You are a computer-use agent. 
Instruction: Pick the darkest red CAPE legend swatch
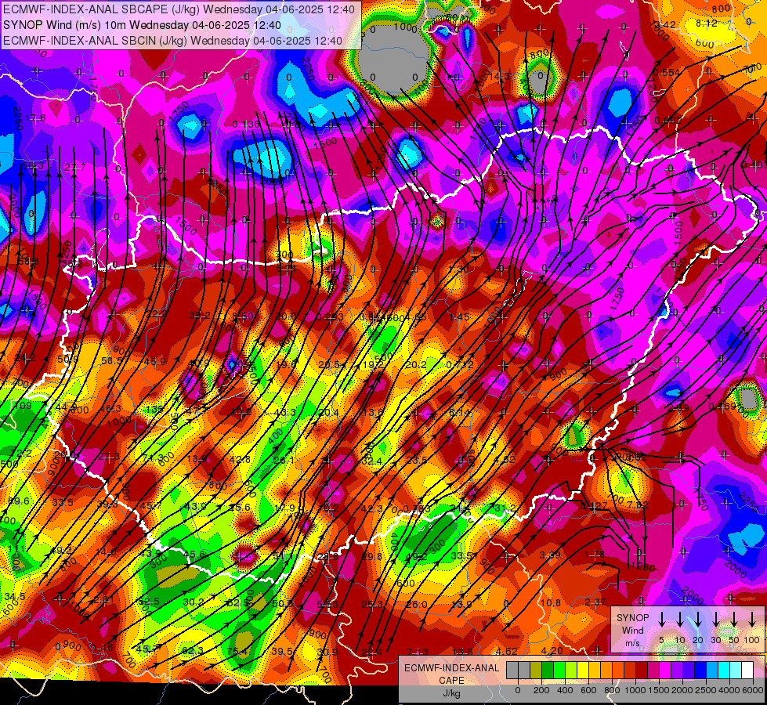(642, 671)
